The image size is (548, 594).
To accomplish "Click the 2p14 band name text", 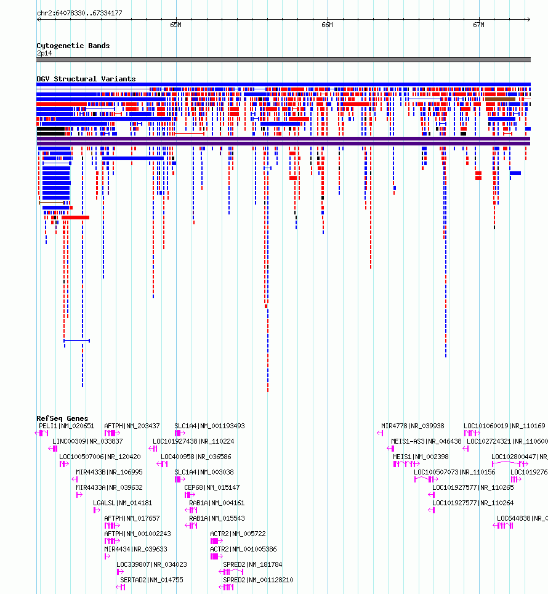I will click(x=44, y=53).
